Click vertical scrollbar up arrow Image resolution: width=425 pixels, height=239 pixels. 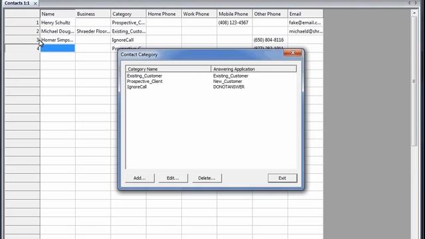tap(414, 13)
